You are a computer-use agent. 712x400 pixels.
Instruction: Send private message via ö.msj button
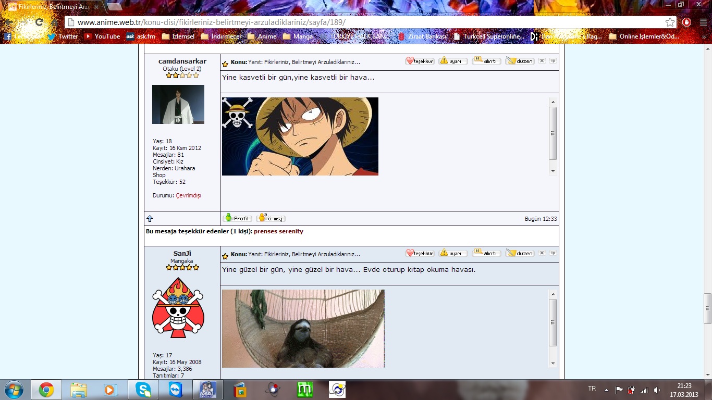pos(271,218)
